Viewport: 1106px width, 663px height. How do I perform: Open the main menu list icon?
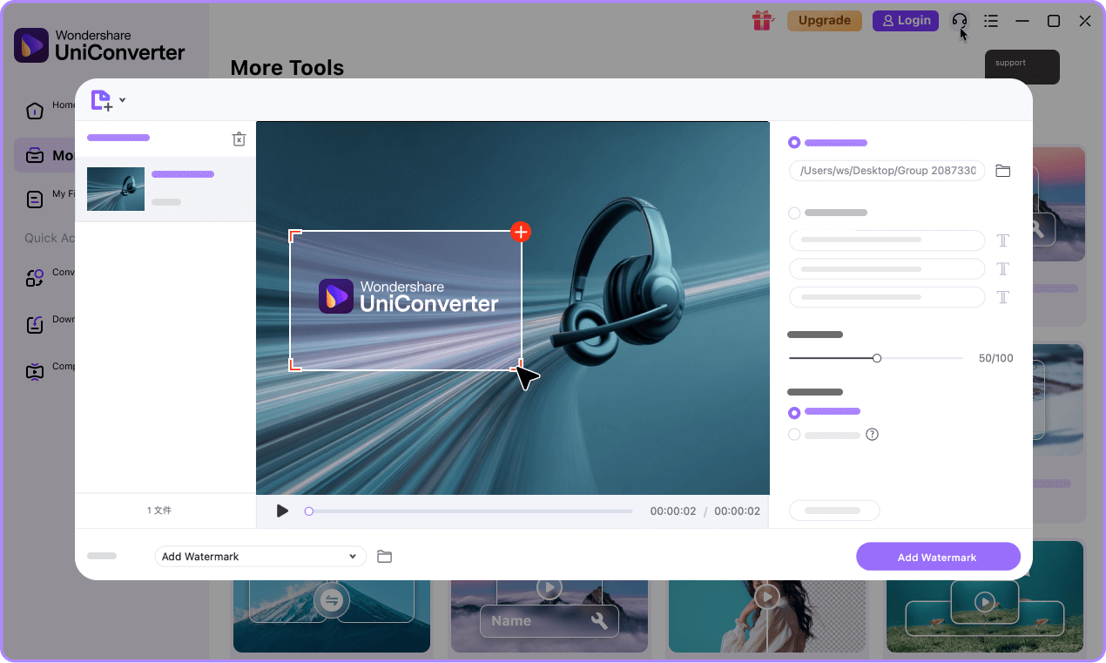pyautogui.click(x=990, y=21)
